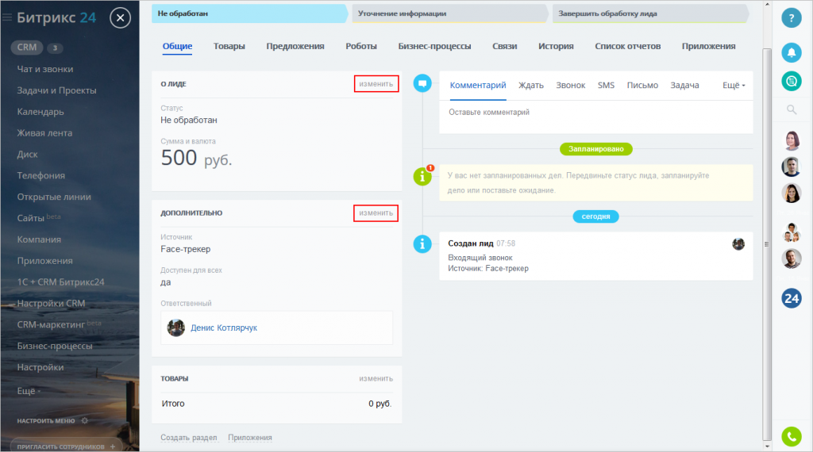Select the Комментарий activity tab
This screenshot has height=452, width=813.
tap(477, 86)
